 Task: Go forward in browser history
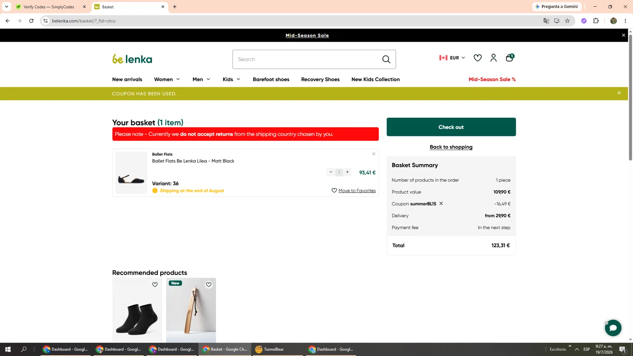(x=19, y=21)
